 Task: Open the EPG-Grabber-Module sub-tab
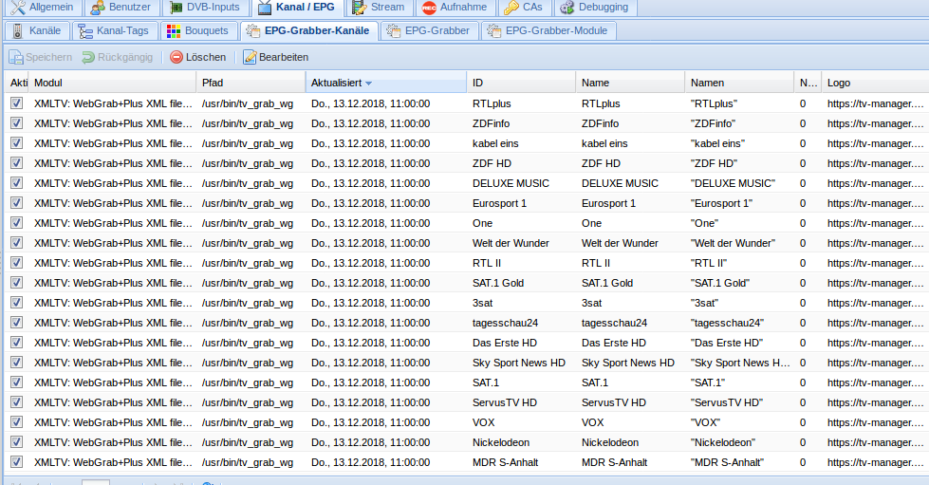(x=548, y=30)
